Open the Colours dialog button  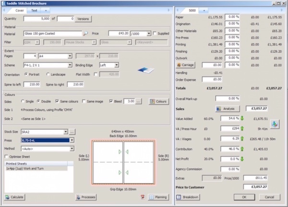(158, 101)
